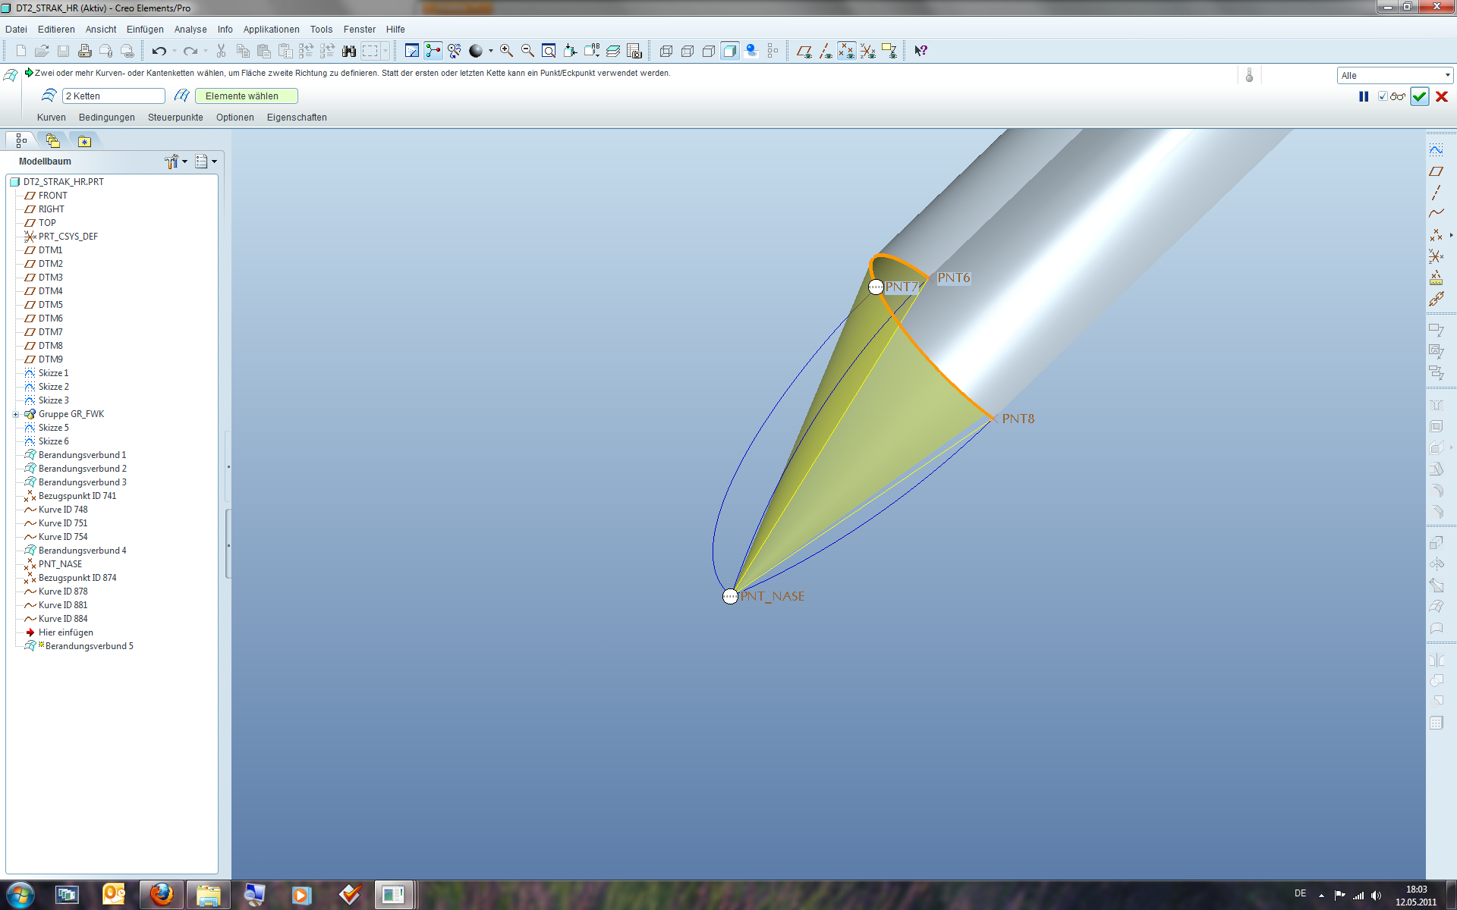Switch to the folder browser tab
The height and width of the screenshot is (910, 1457).
point(52,141)
